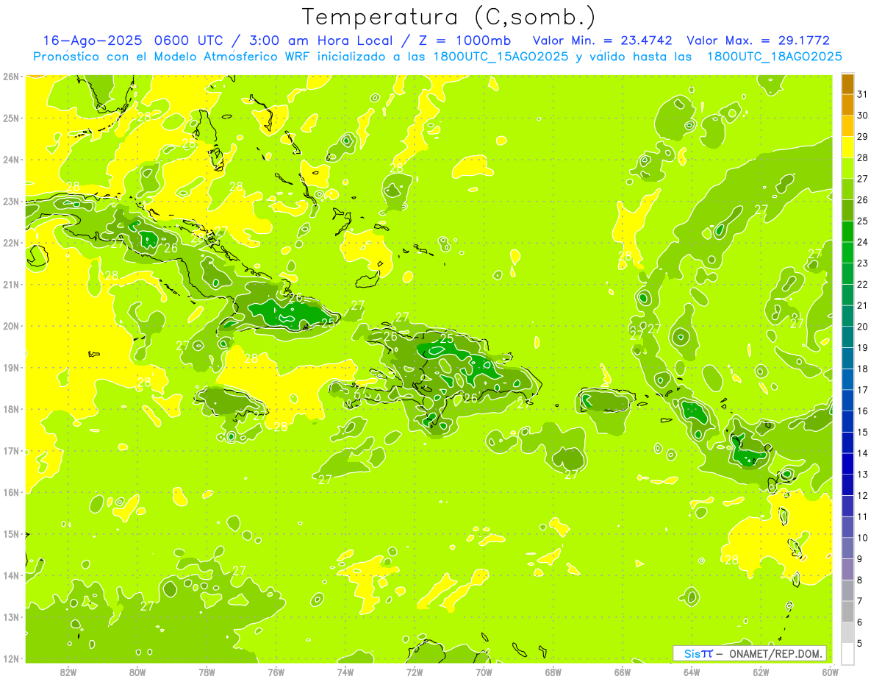Pick the teal colorbar swatch between 19 and 20
882x682 pixels.
tap(847, 337)
